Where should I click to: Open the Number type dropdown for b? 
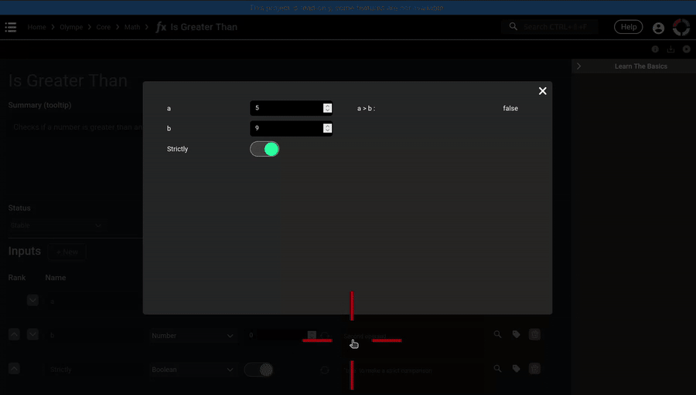point(193,336)
